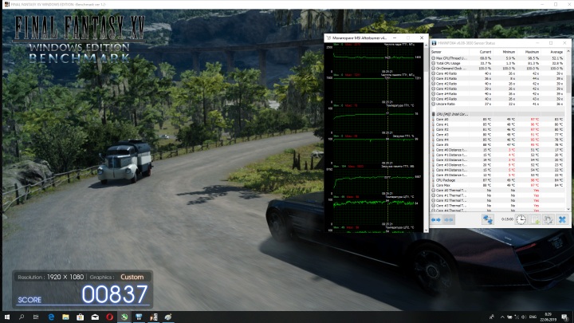Select Core #4 temperature row
The height and width of the screenshot is (323, 574).
click(x=497, y=140)
